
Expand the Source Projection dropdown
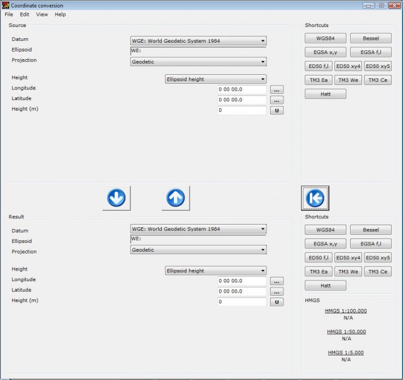[x=198, y=62]
